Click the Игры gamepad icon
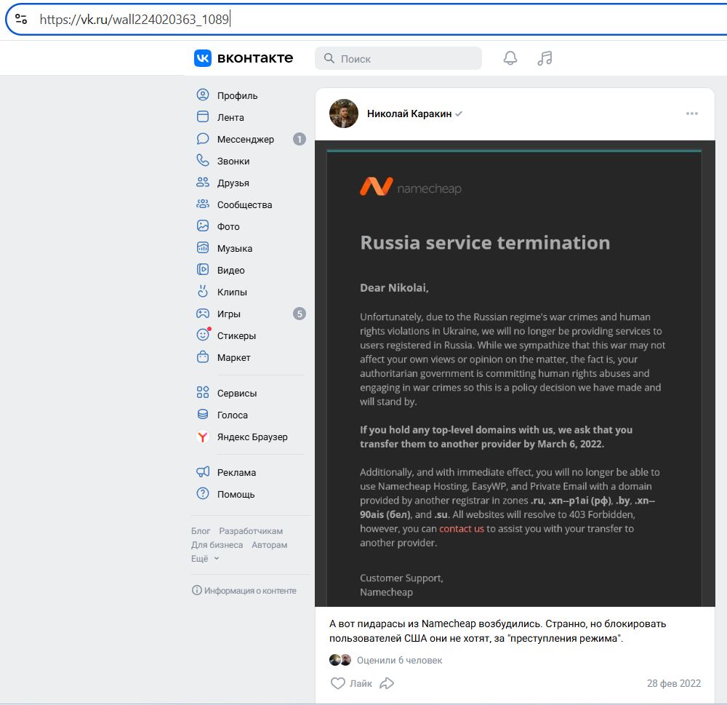The height and width of the screenshot is (705, 727). click(203, 314)
